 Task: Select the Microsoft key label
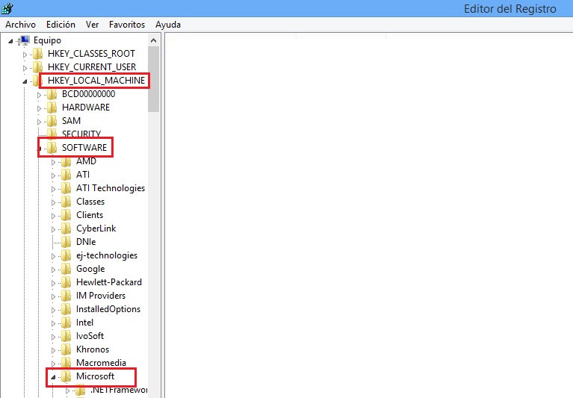tap(95, 376)
